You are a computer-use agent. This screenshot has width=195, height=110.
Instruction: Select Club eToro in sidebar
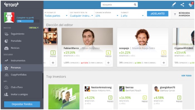click(x=22, y=87)
